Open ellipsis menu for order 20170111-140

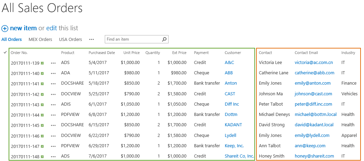(53, 73)
